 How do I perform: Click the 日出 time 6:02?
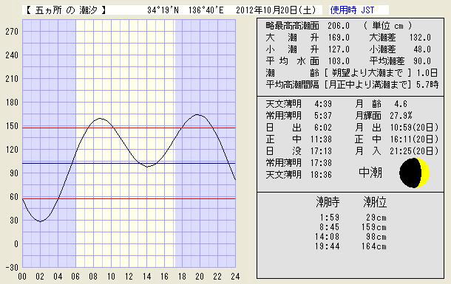323,128
